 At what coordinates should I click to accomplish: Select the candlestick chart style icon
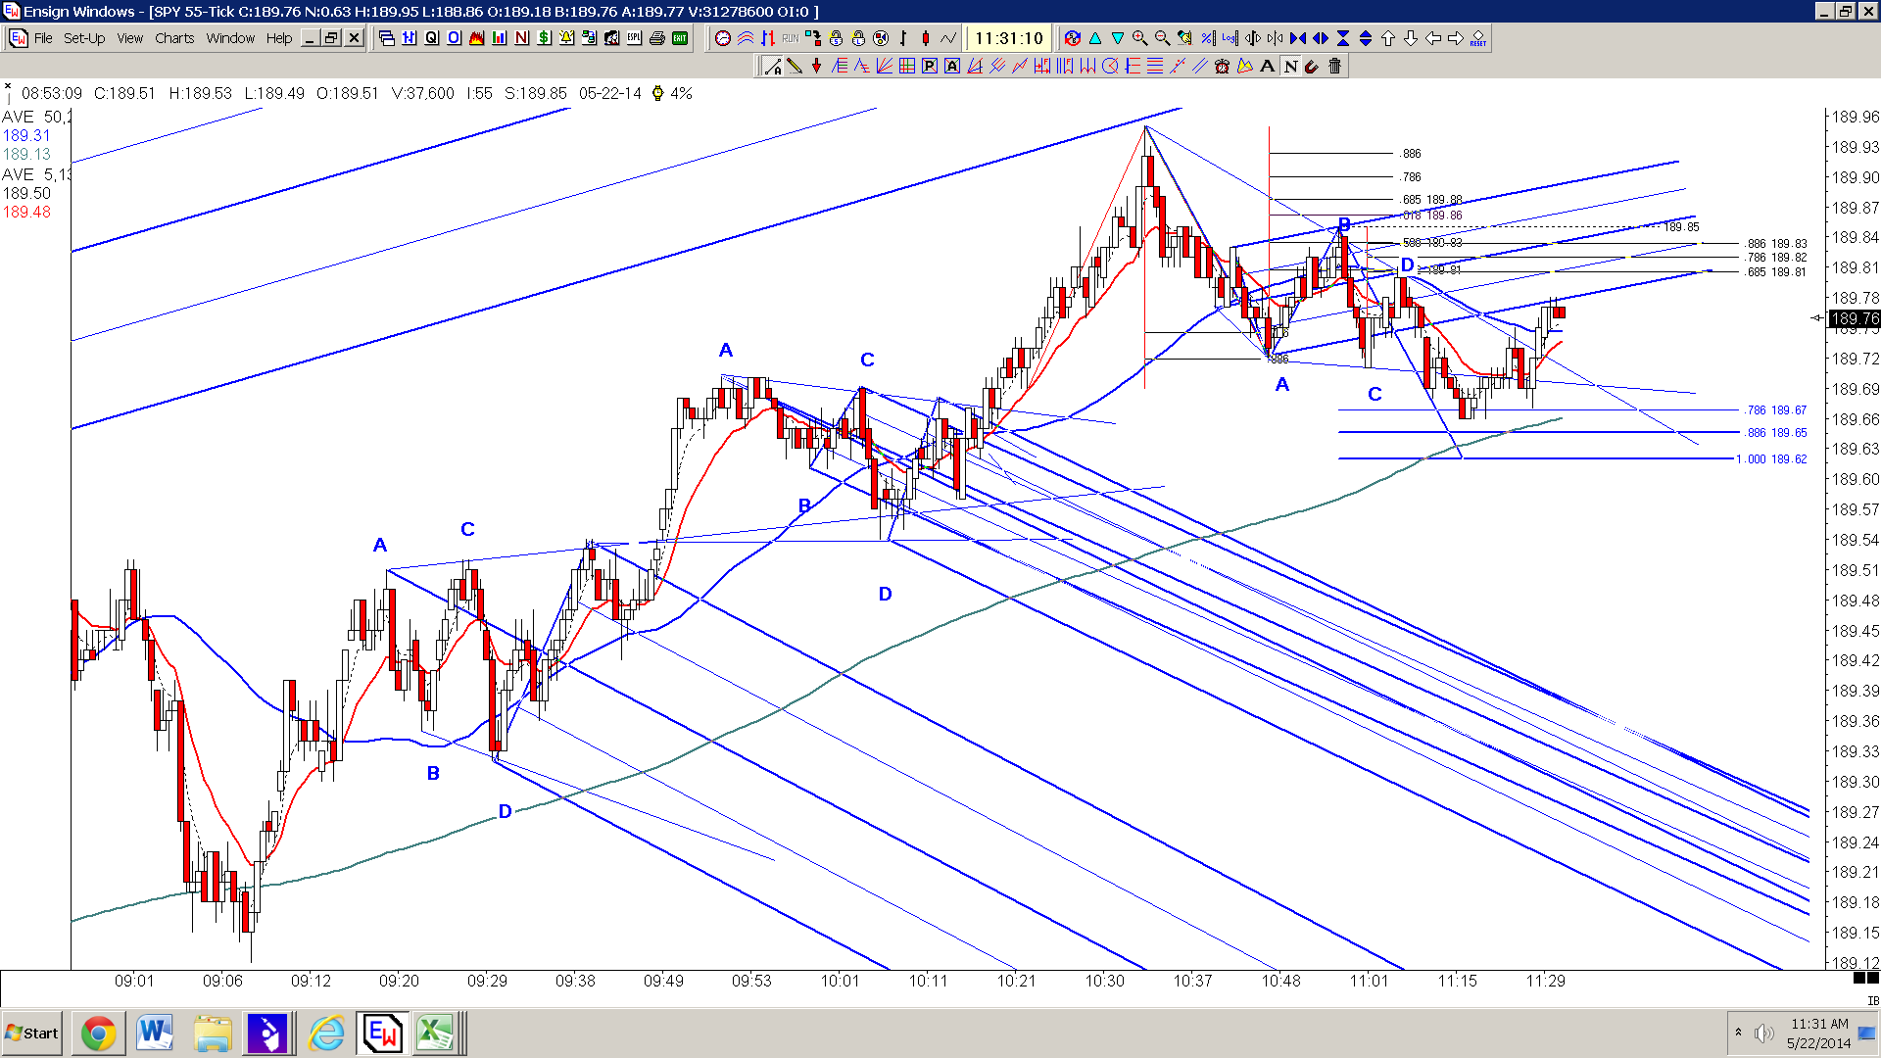click(926, 38)
